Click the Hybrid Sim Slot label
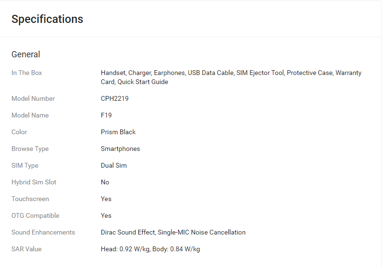 [34, 182]
